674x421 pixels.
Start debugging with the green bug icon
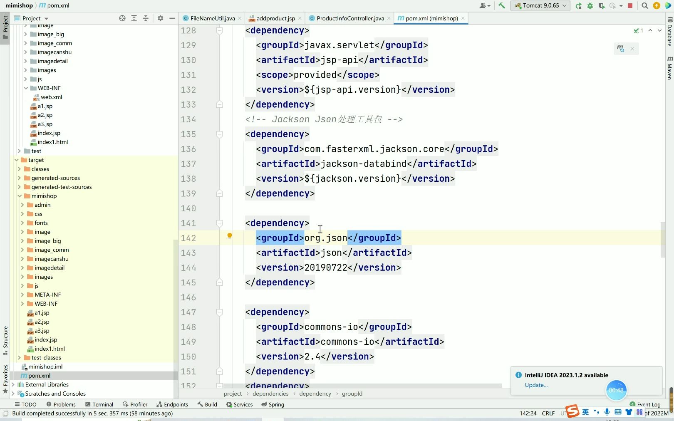(x=590, y=5)
